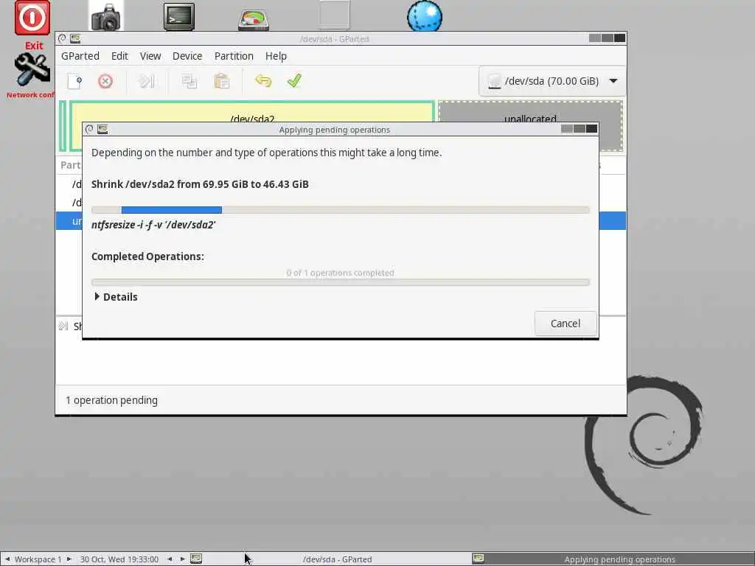This screenshot has height=566, width=755.
Task: Click the ntfsresize command text
Action: click(x=153, y=225)
